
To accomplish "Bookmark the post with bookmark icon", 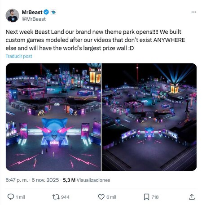I will point(146,197).
